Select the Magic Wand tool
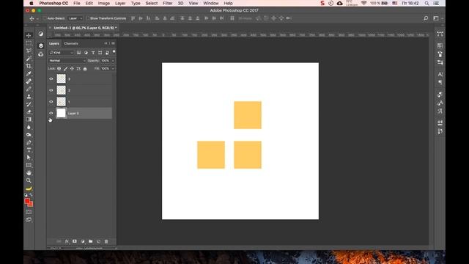The width and height of the screenshot is (469, 264). point(29,59)
